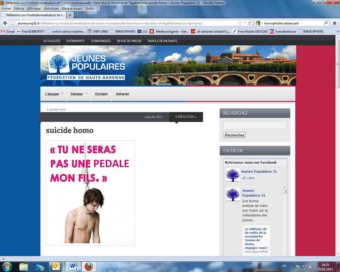Open the REVUE DE PRESSE navigation link
This screenshot has width=340, height=272.
[129, 41]
